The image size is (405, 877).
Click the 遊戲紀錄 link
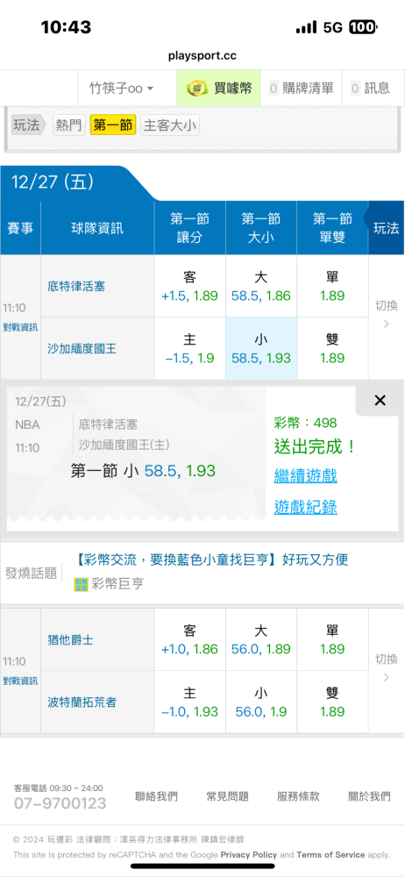305,507
